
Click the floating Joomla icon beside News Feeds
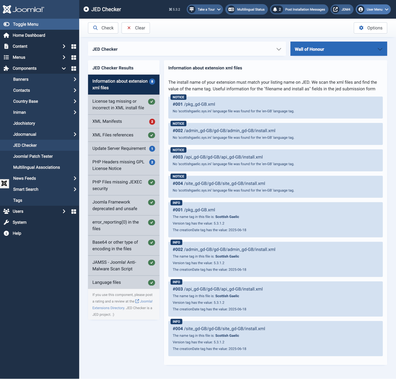click(4, 183)
